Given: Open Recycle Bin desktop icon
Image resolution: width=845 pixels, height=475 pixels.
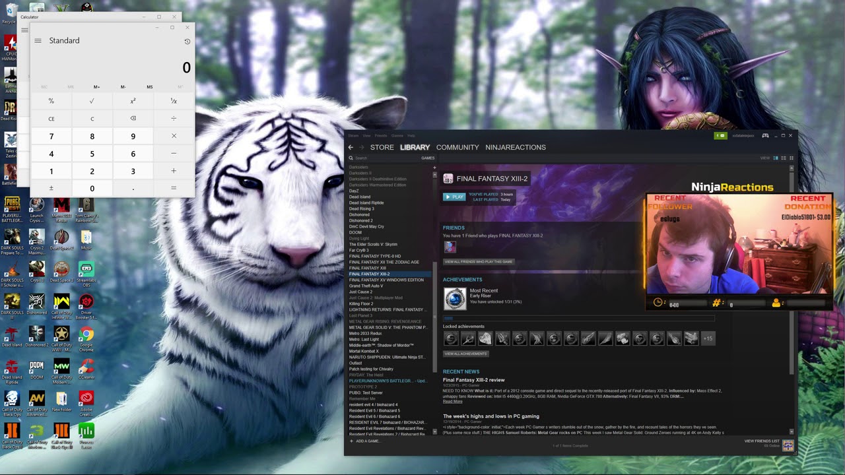Looking at the screenshot, I should click(x=10, y=13).
